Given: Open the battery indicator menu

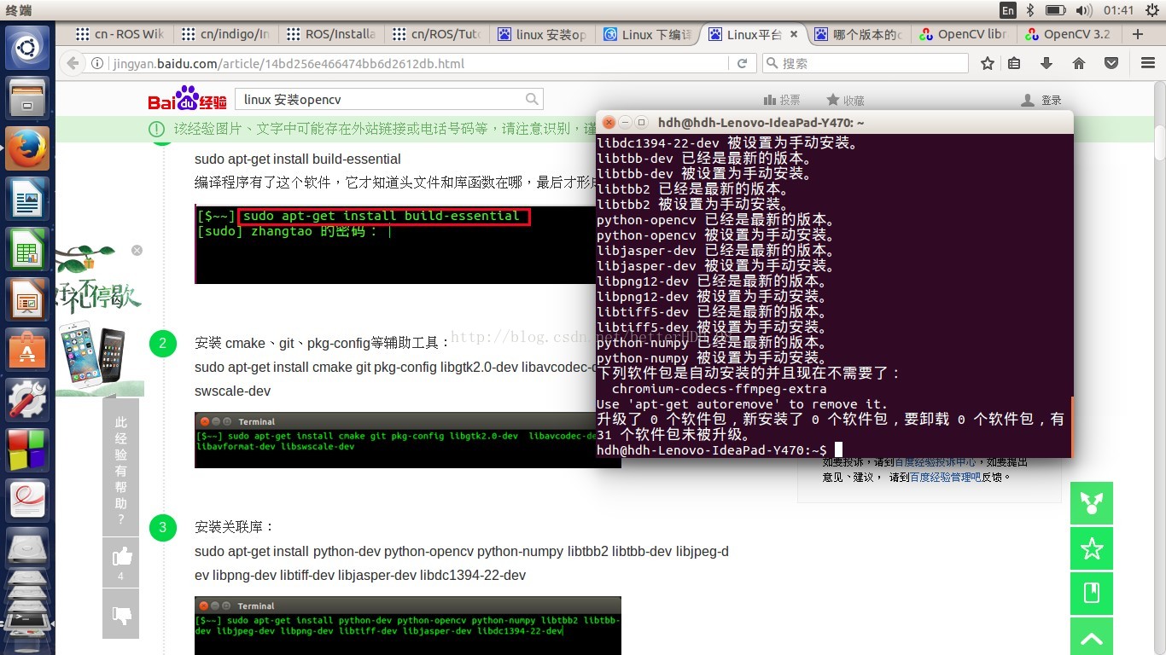Looking at the screenshot, I should pos(1055,10).
